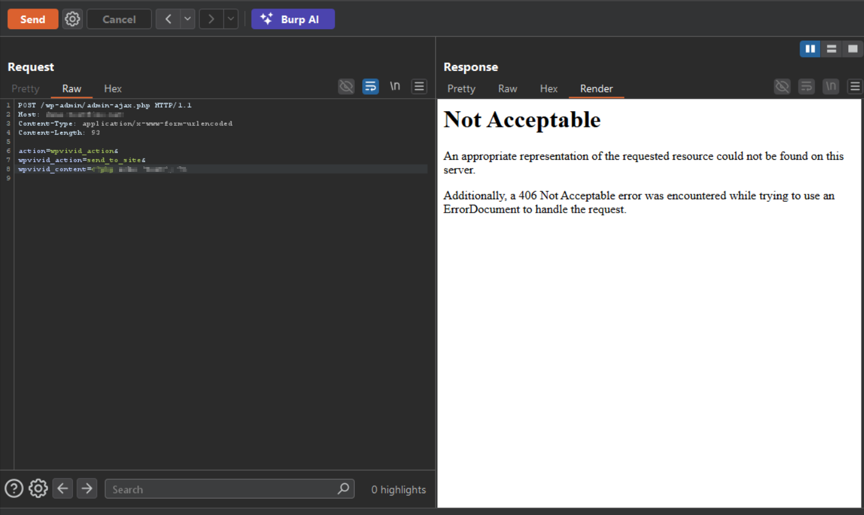Screen dimensions: 864x515
Task: Toggle the crossed-eye visibility icon
Action: pyautogui.click(x=346, y=86)
